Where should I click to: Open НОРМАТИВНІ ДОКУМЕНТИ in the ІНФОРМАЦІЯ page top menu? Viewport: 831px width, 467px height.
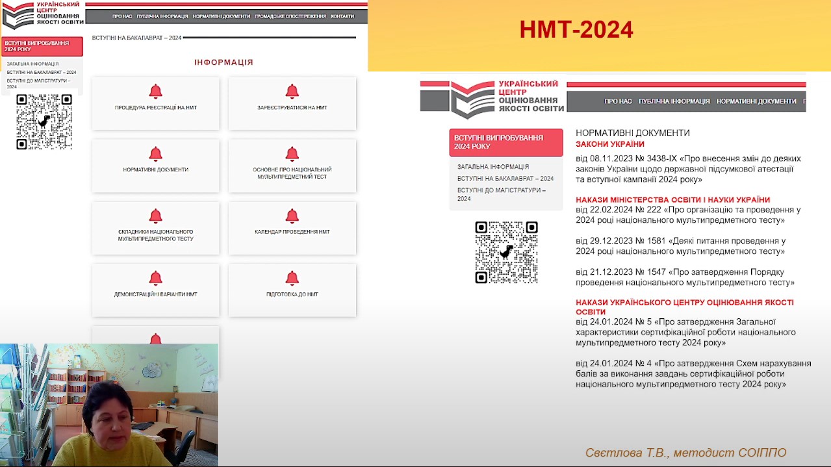point(222,16)
